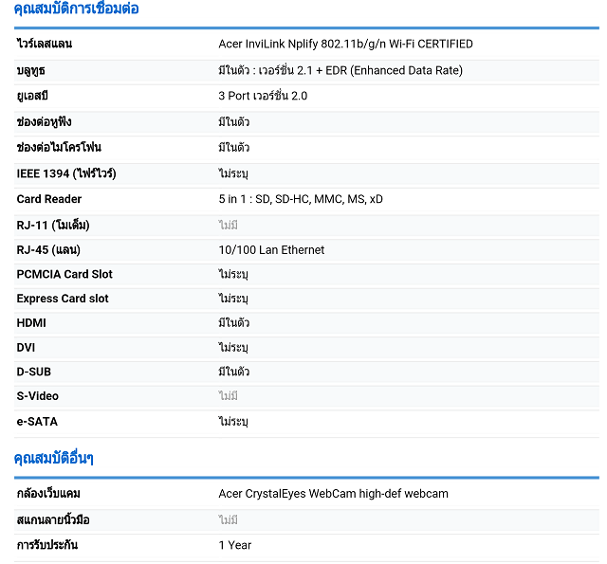Click the "RJ-11 (โมเด็ม)" row label
The height and width of the screenshot is (564, 607).
point(54,226)
